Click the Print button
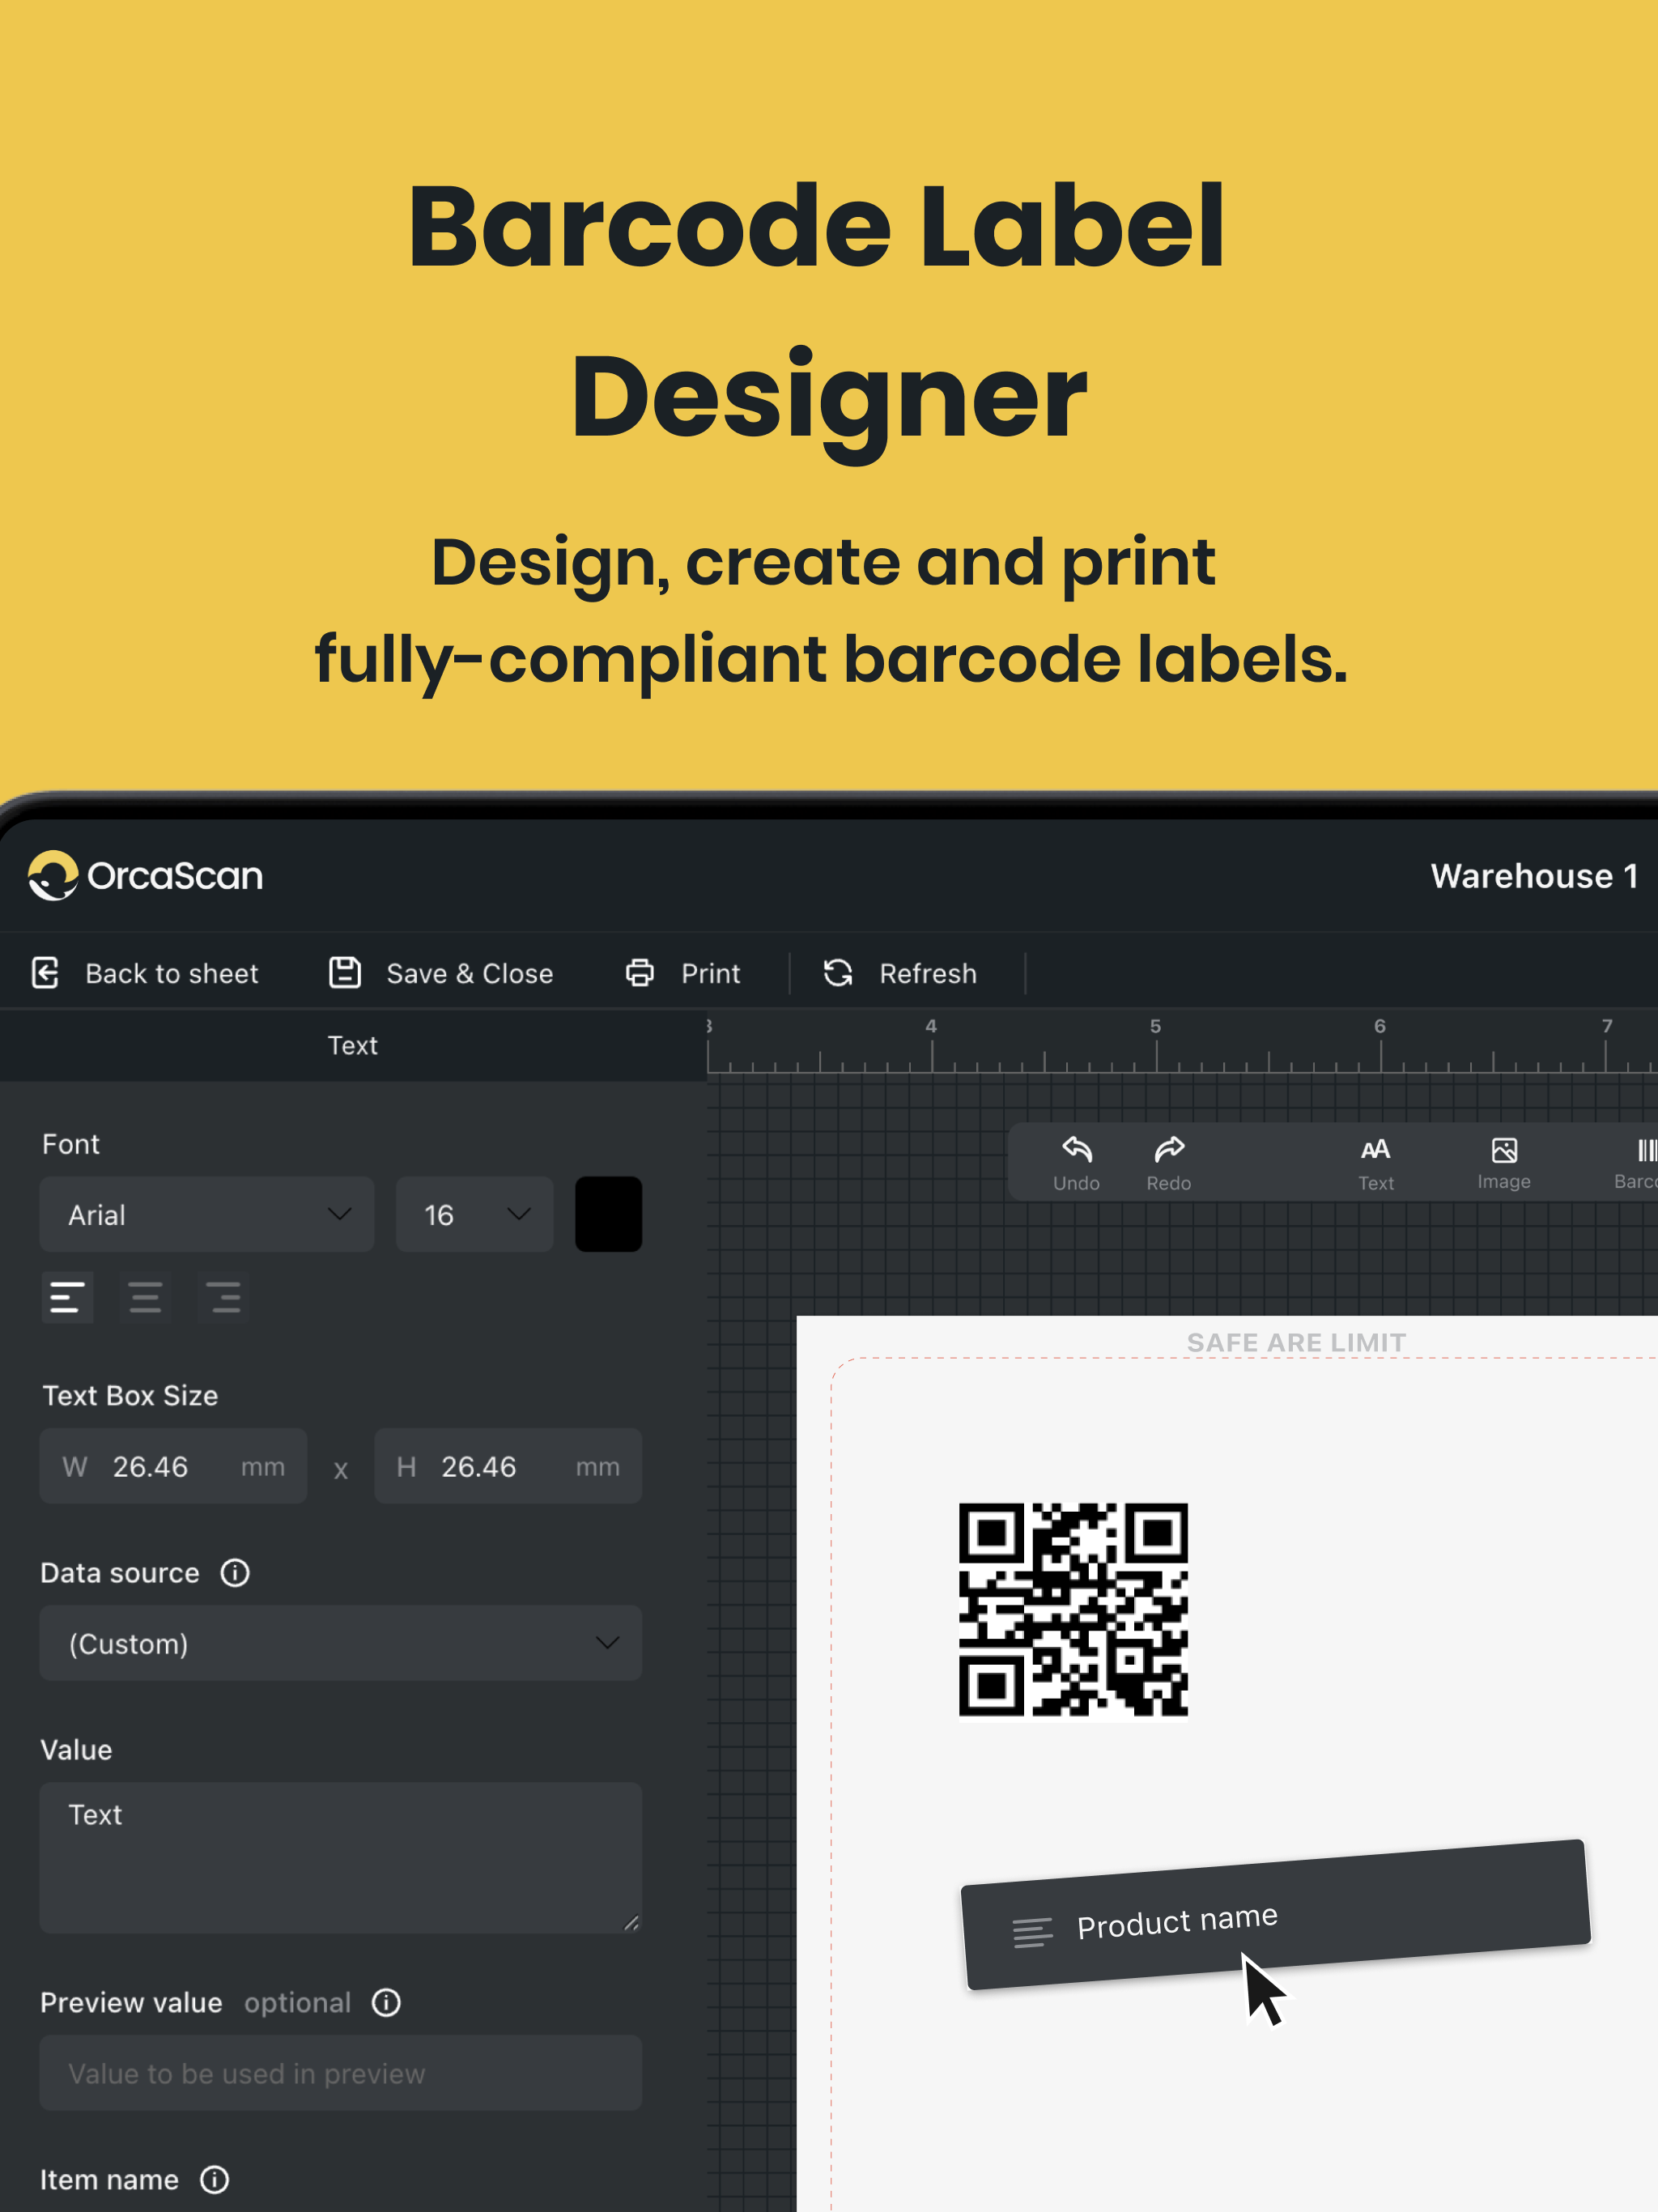The height and width of the screenshot is (2212, 1658). click(683, 973)
